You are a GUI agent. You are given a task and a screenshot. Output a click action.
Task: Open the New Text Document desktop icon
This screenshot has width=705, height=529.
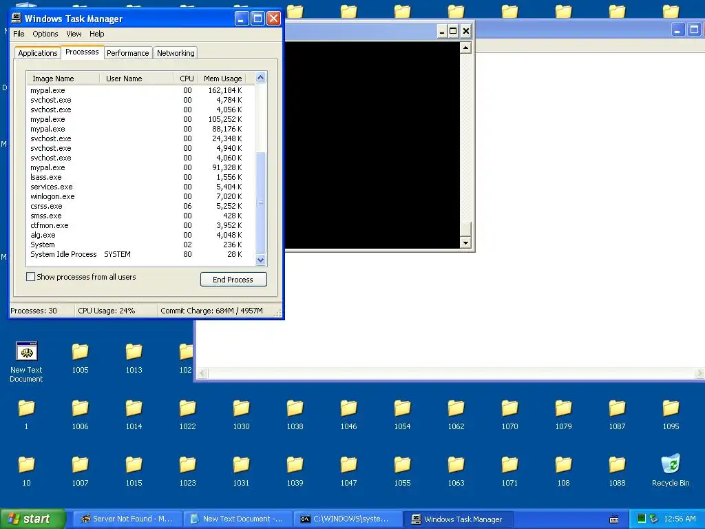[x=27, y=362]
